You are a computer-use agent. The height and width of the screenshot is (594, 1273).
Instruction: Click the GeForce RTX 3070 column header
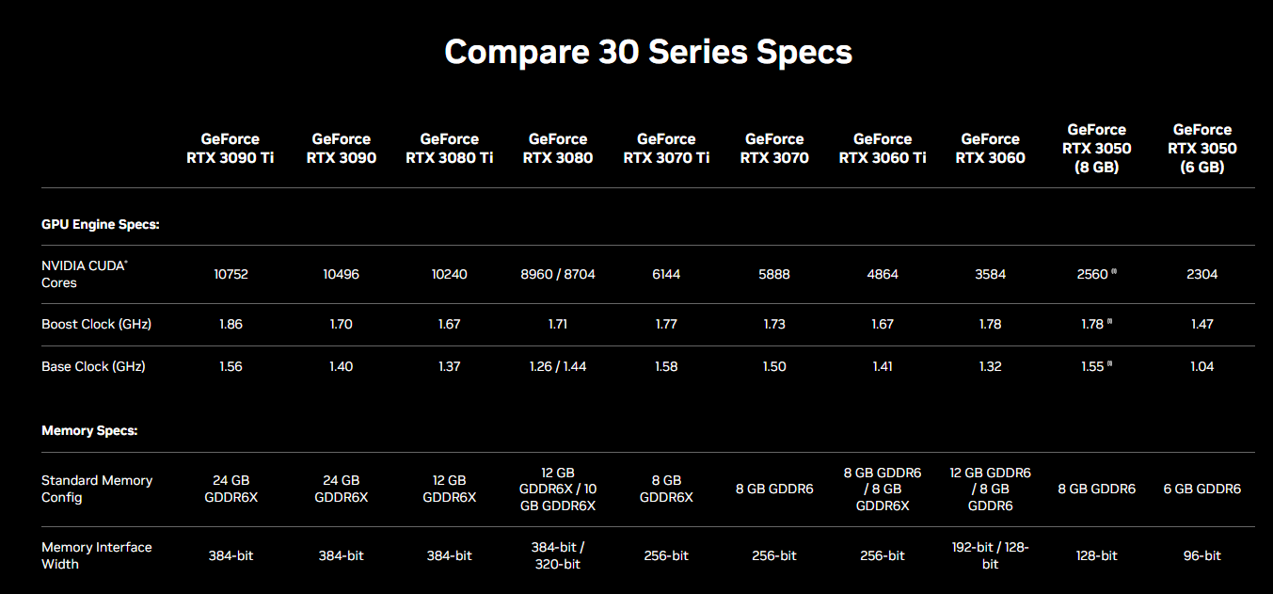(x=774, y=148)
